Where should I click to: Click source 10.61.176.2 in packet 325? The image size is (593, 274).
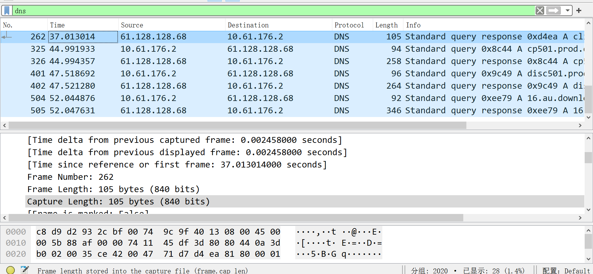click(x=148, y=49)
